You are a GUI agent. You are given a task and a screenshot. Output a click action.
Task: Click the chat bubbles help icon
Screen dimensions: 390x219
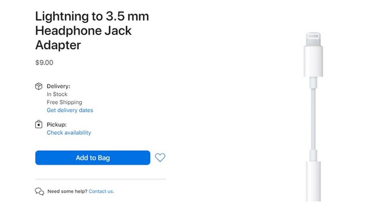39,191
